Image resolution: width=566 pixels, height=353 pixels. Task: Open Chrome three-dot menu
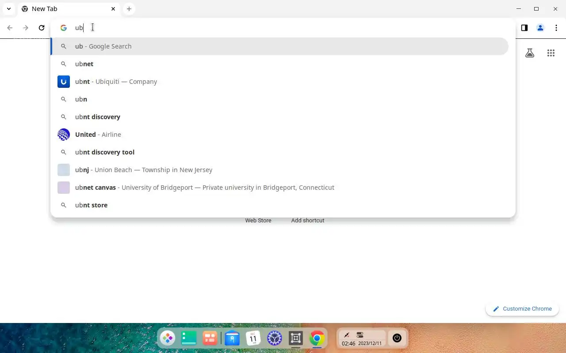pos(556,28)
